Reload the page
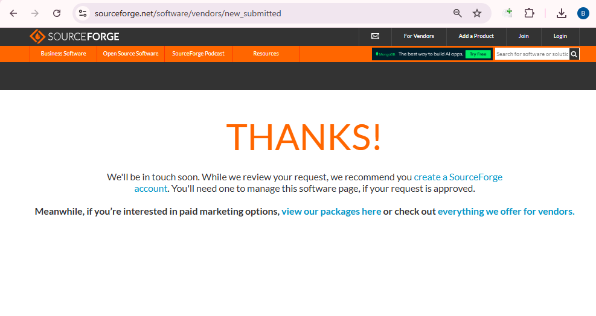Image resolution: width=596 pixels, height=316 pixels. 57,13
